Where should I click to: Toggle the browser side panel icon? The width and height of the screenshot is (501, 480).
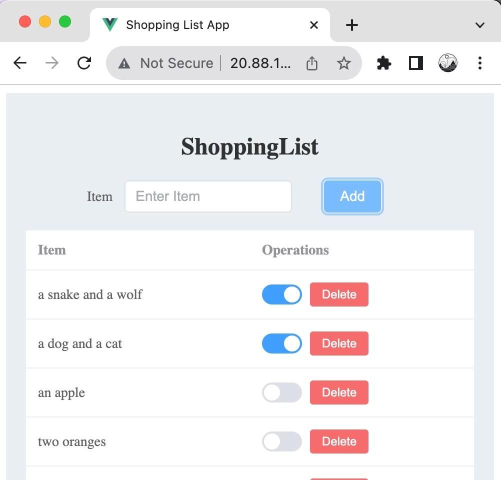click(415, 63)
